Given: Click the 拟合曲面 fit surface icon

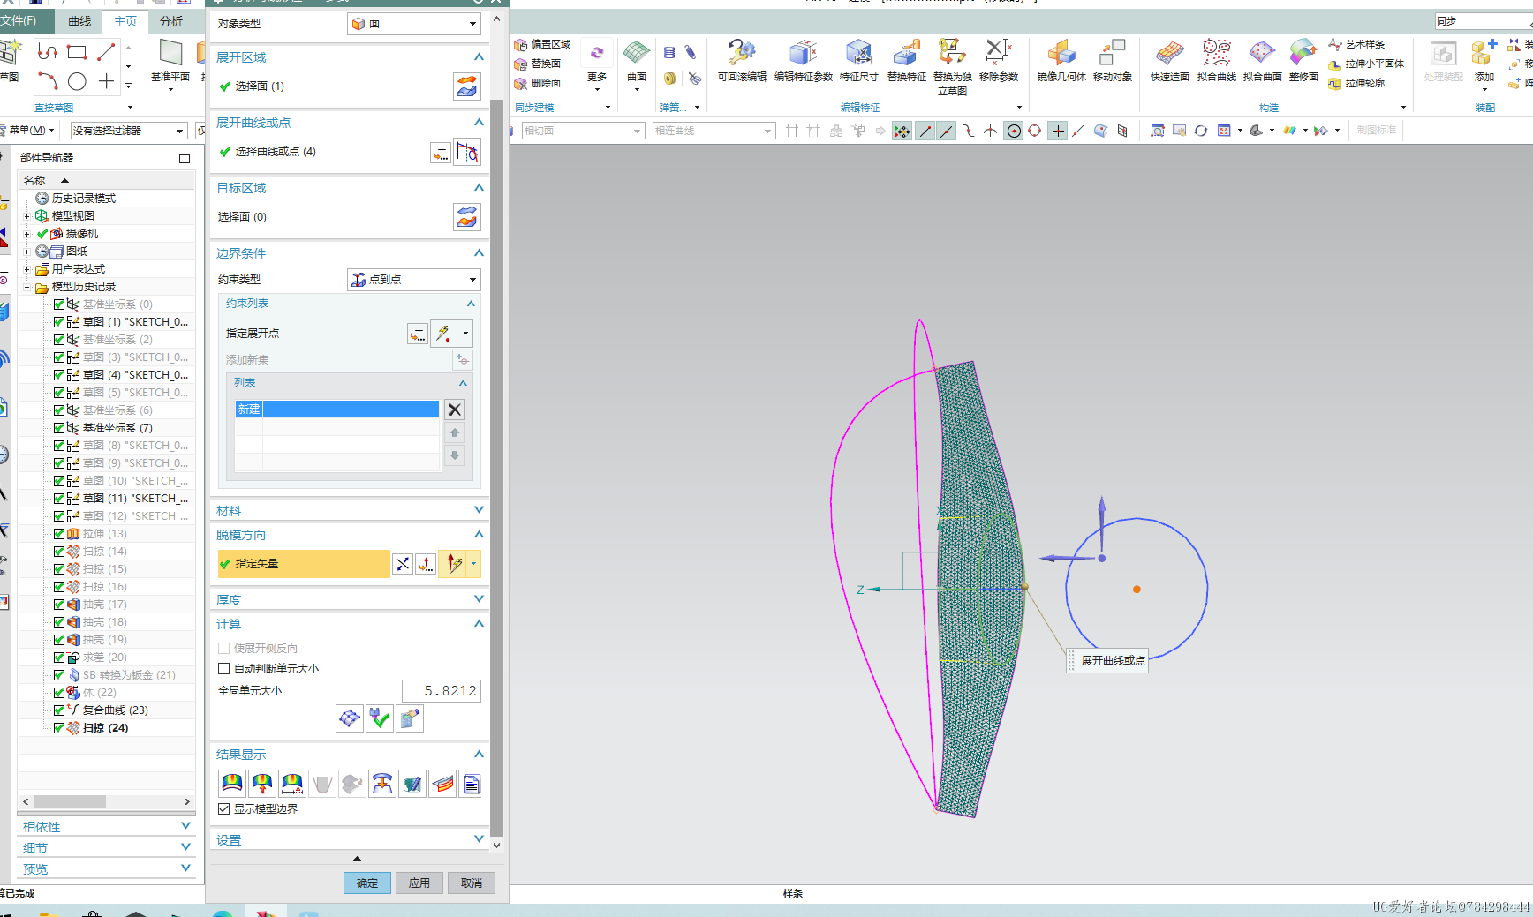Looking at the screenshot, I should [1262, 61].
